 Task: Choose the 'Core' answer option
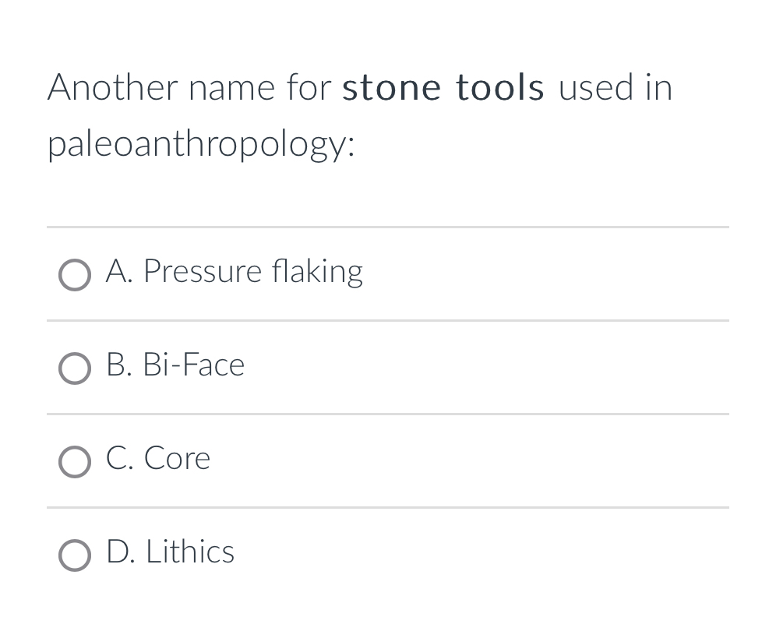tap(159, 460)
